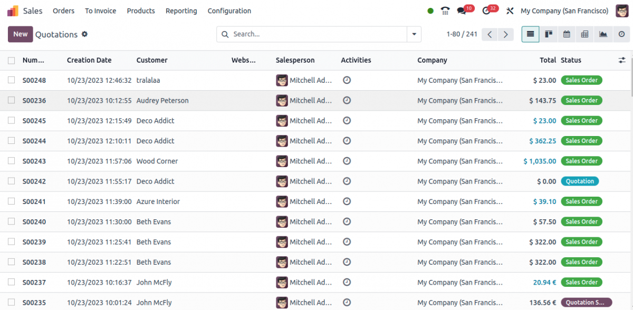Click customer Audrey Peterson
This screenshot has height=310, width=633.
point(162,100)
